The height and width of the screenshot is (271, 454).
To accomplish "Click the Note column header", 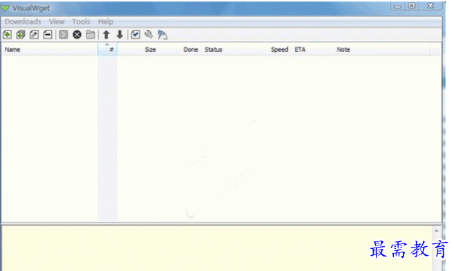I will point(381,50).
